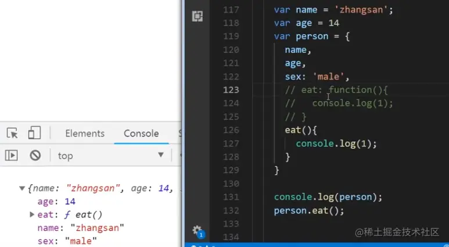
Task: Open the Console tab
Action: [x=141, y=133]
